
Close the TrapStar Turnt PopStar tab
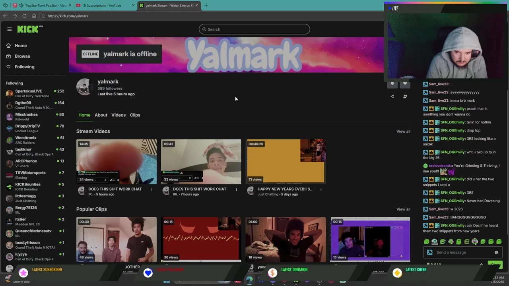(70, 6)
